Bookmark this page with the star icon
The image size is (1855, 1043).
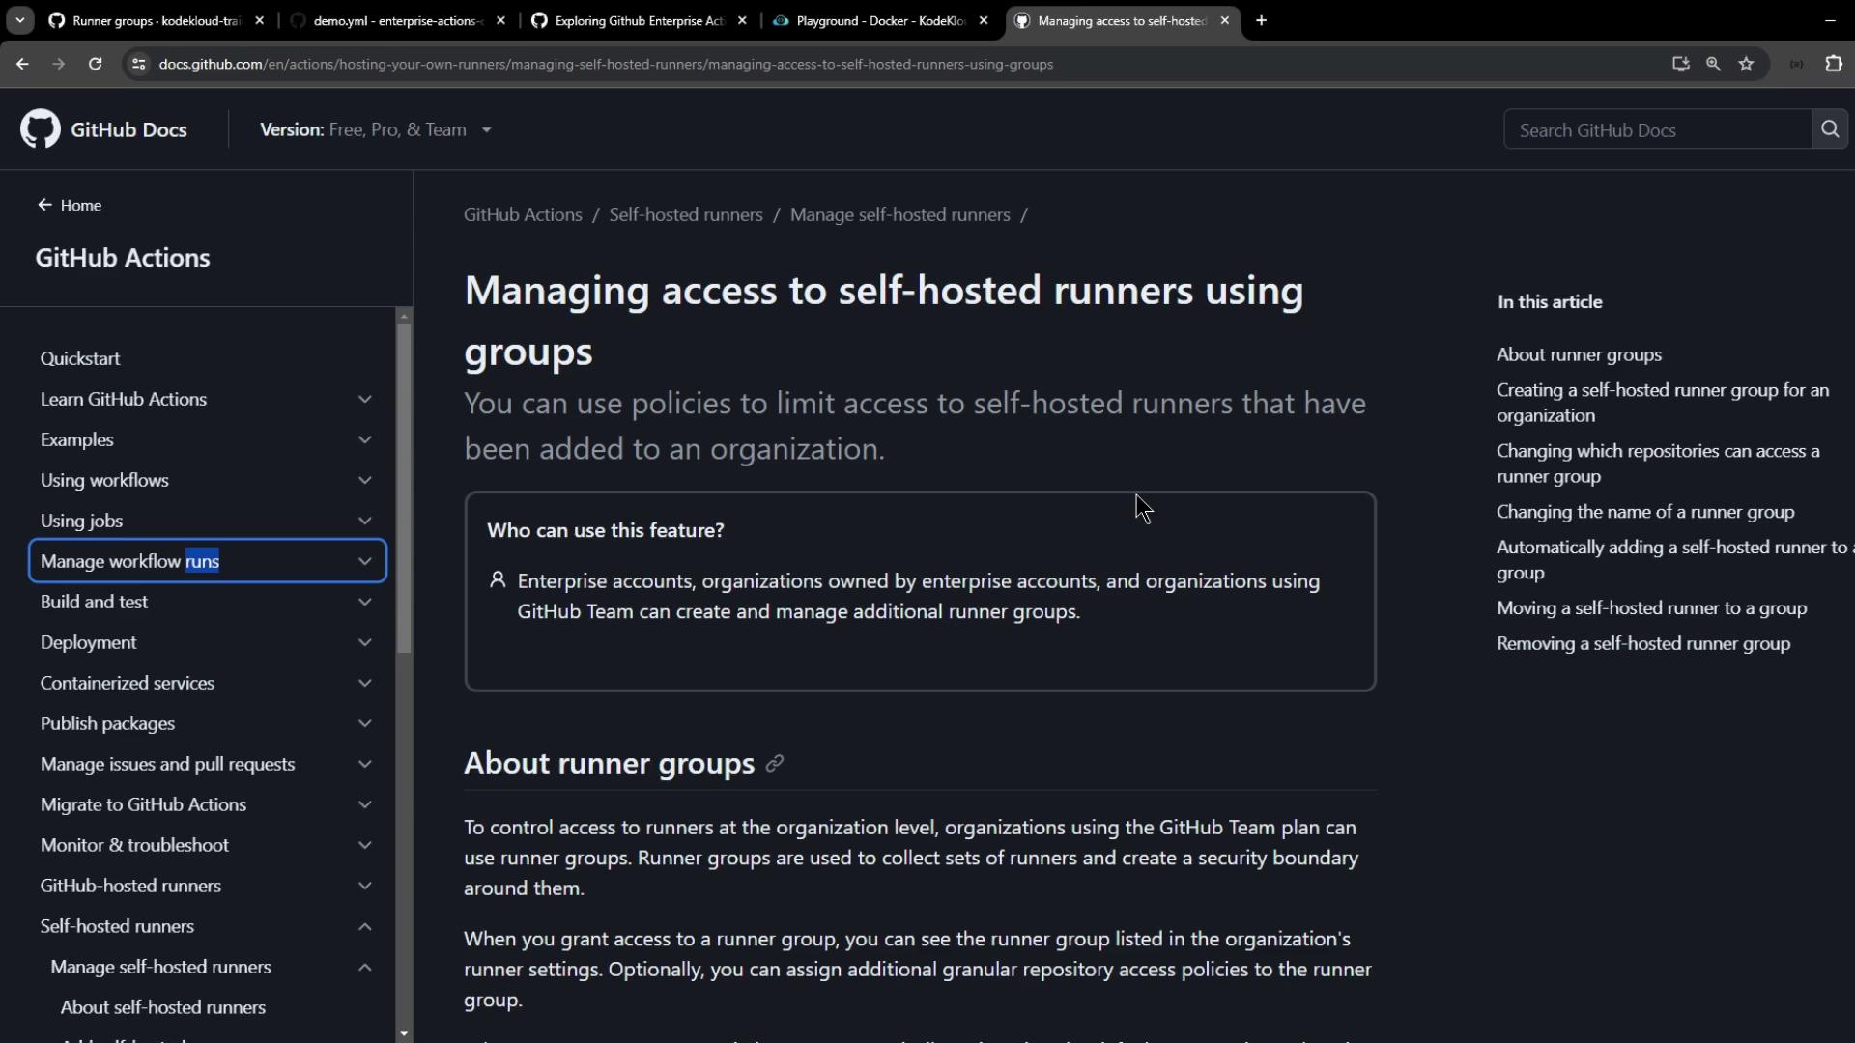pyautogui.click(x=1746, y=64)
